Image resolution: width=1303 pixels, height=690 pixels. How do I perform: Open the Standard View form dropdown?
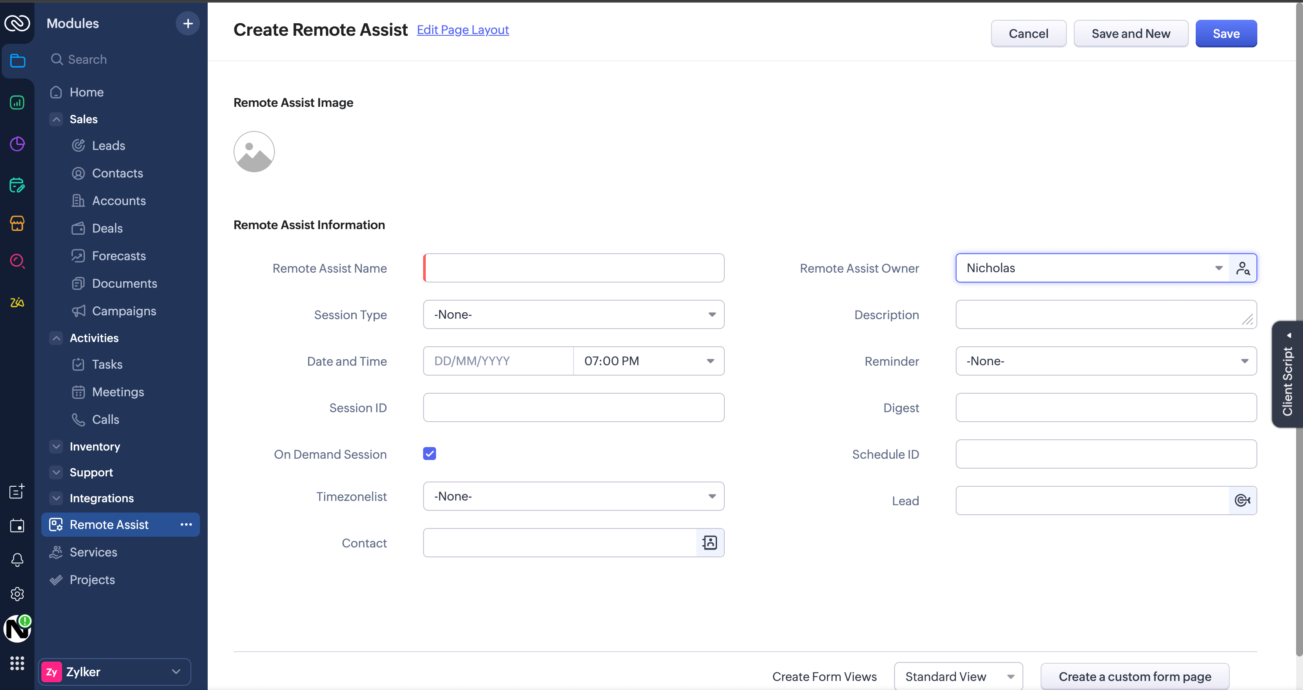(x=958, y=676)
